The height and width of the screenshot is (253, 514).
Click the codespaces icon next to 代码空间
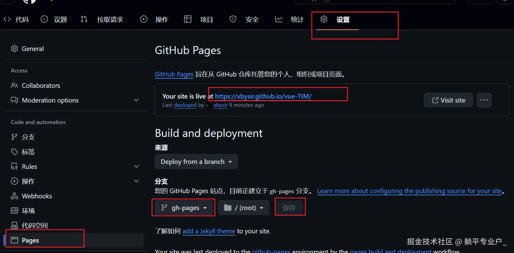[x=14, y=225]
